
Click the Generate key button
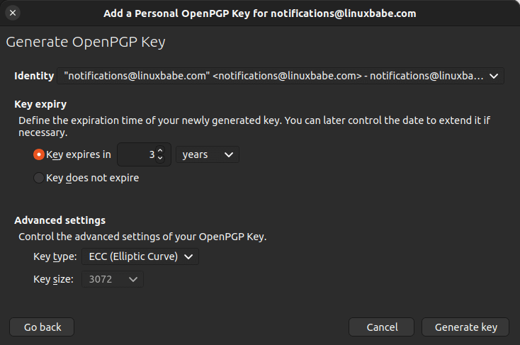pos(465,327)
